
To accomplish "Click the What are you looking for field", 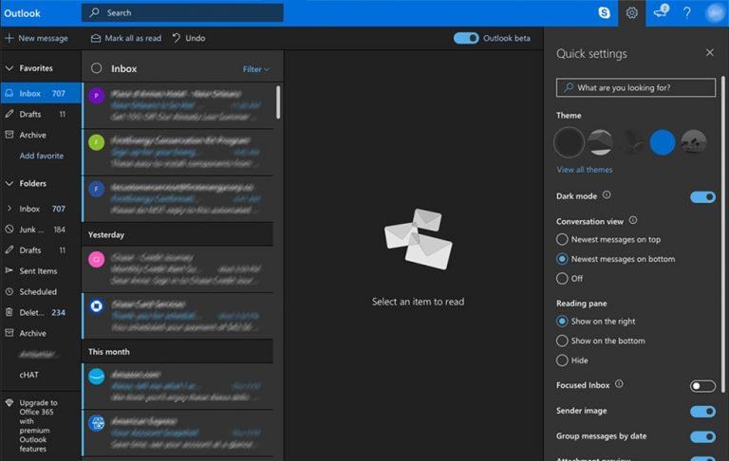I will coord(636,87).
